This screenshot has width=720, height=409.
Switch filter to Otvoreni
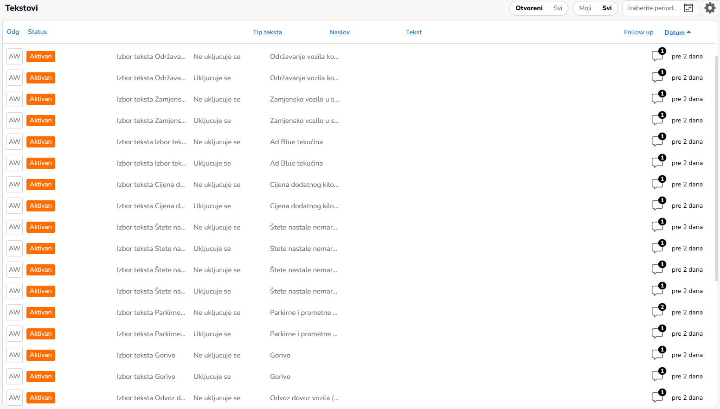point(529,8)
